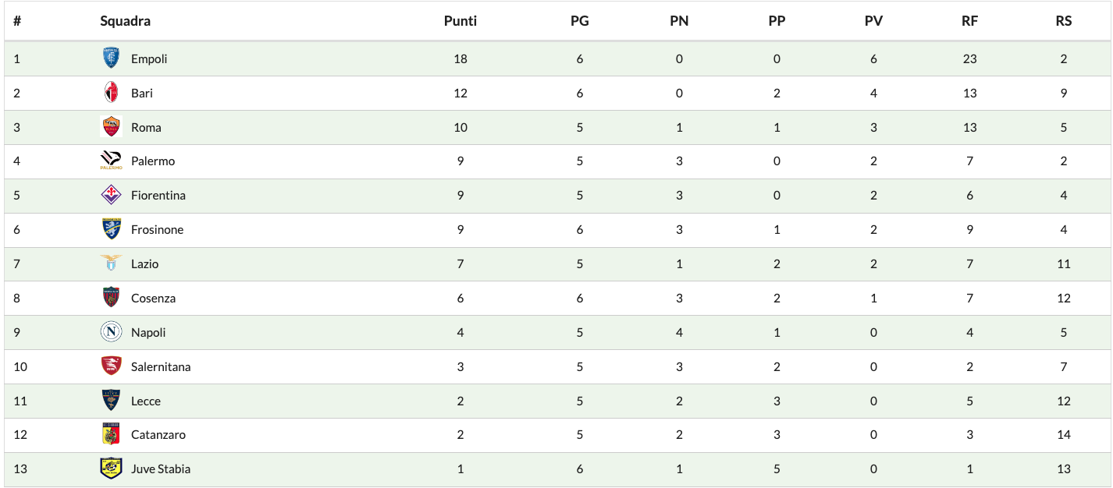Click the Palermo team logo

[x=111, y=161]
